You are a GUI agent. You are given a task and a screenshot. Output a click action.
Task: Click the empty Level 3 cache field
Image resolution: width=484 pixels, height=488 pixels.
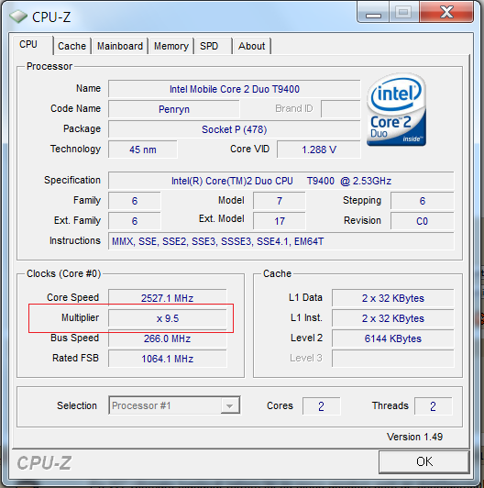click(393, 359)
